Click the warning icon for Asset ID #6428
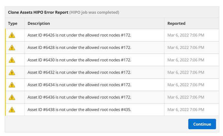 click(x=12, y=48)
